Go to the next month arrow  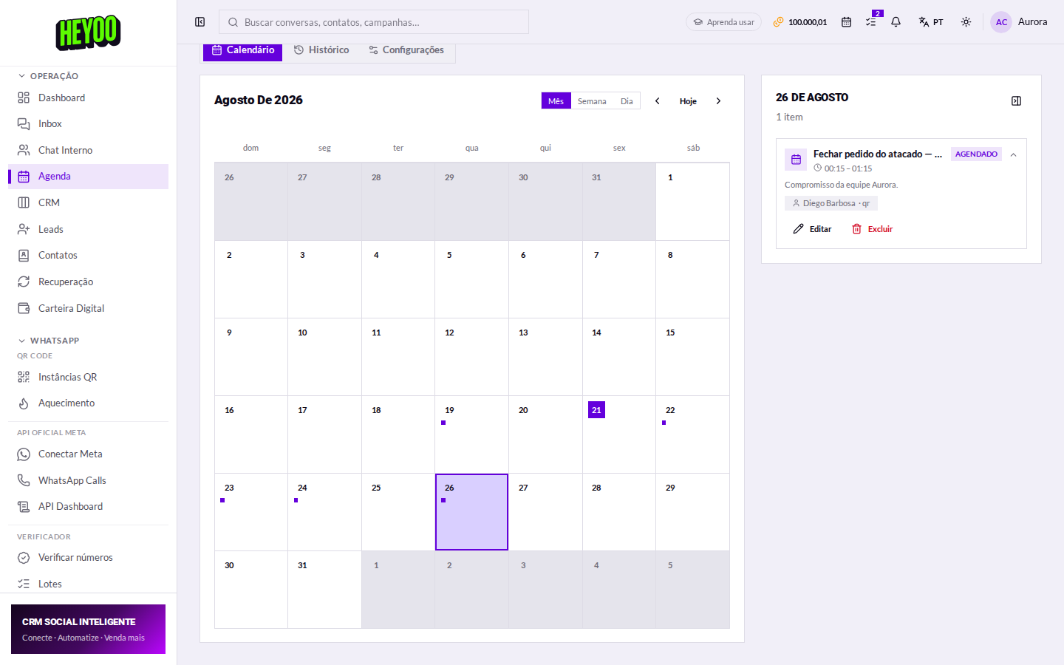[x=718, y=101]
